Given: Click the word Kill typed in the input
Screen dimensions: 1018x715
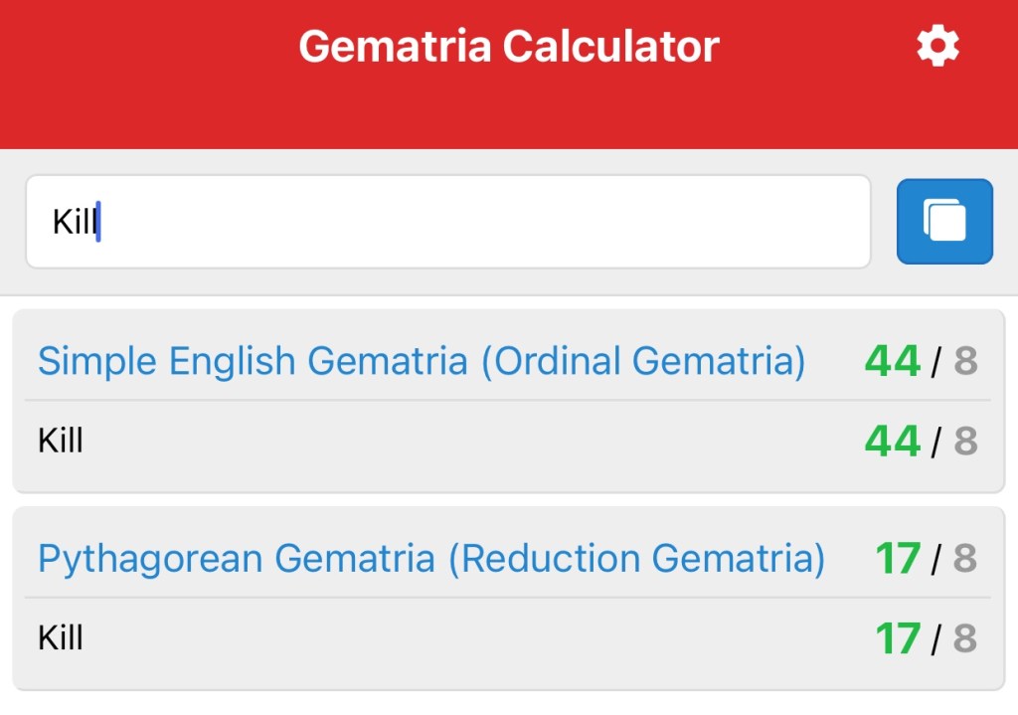Looking at the screenshot, I should (74, 222).
